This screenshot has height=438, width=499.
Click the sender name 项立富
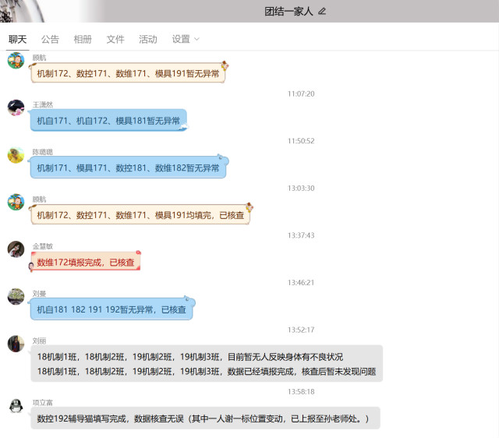tap(43, 402)
